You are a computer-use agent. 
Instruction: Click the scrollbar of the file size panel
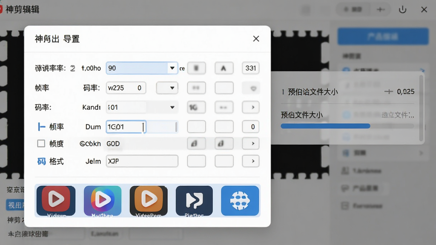pyautogui.click(x=421, y=108)
